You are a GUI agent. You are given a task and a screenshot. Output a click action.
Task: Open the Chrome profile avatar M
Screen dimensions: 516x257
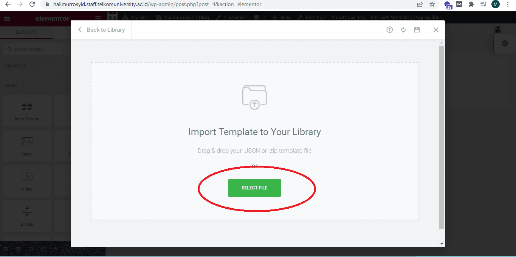495,5
